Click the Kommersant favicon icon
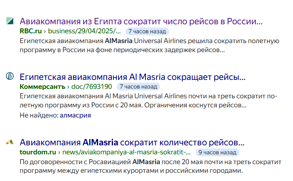 click(10, 76)
